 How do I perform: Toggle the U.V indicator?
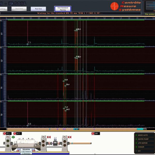click(x=136, y=151)
